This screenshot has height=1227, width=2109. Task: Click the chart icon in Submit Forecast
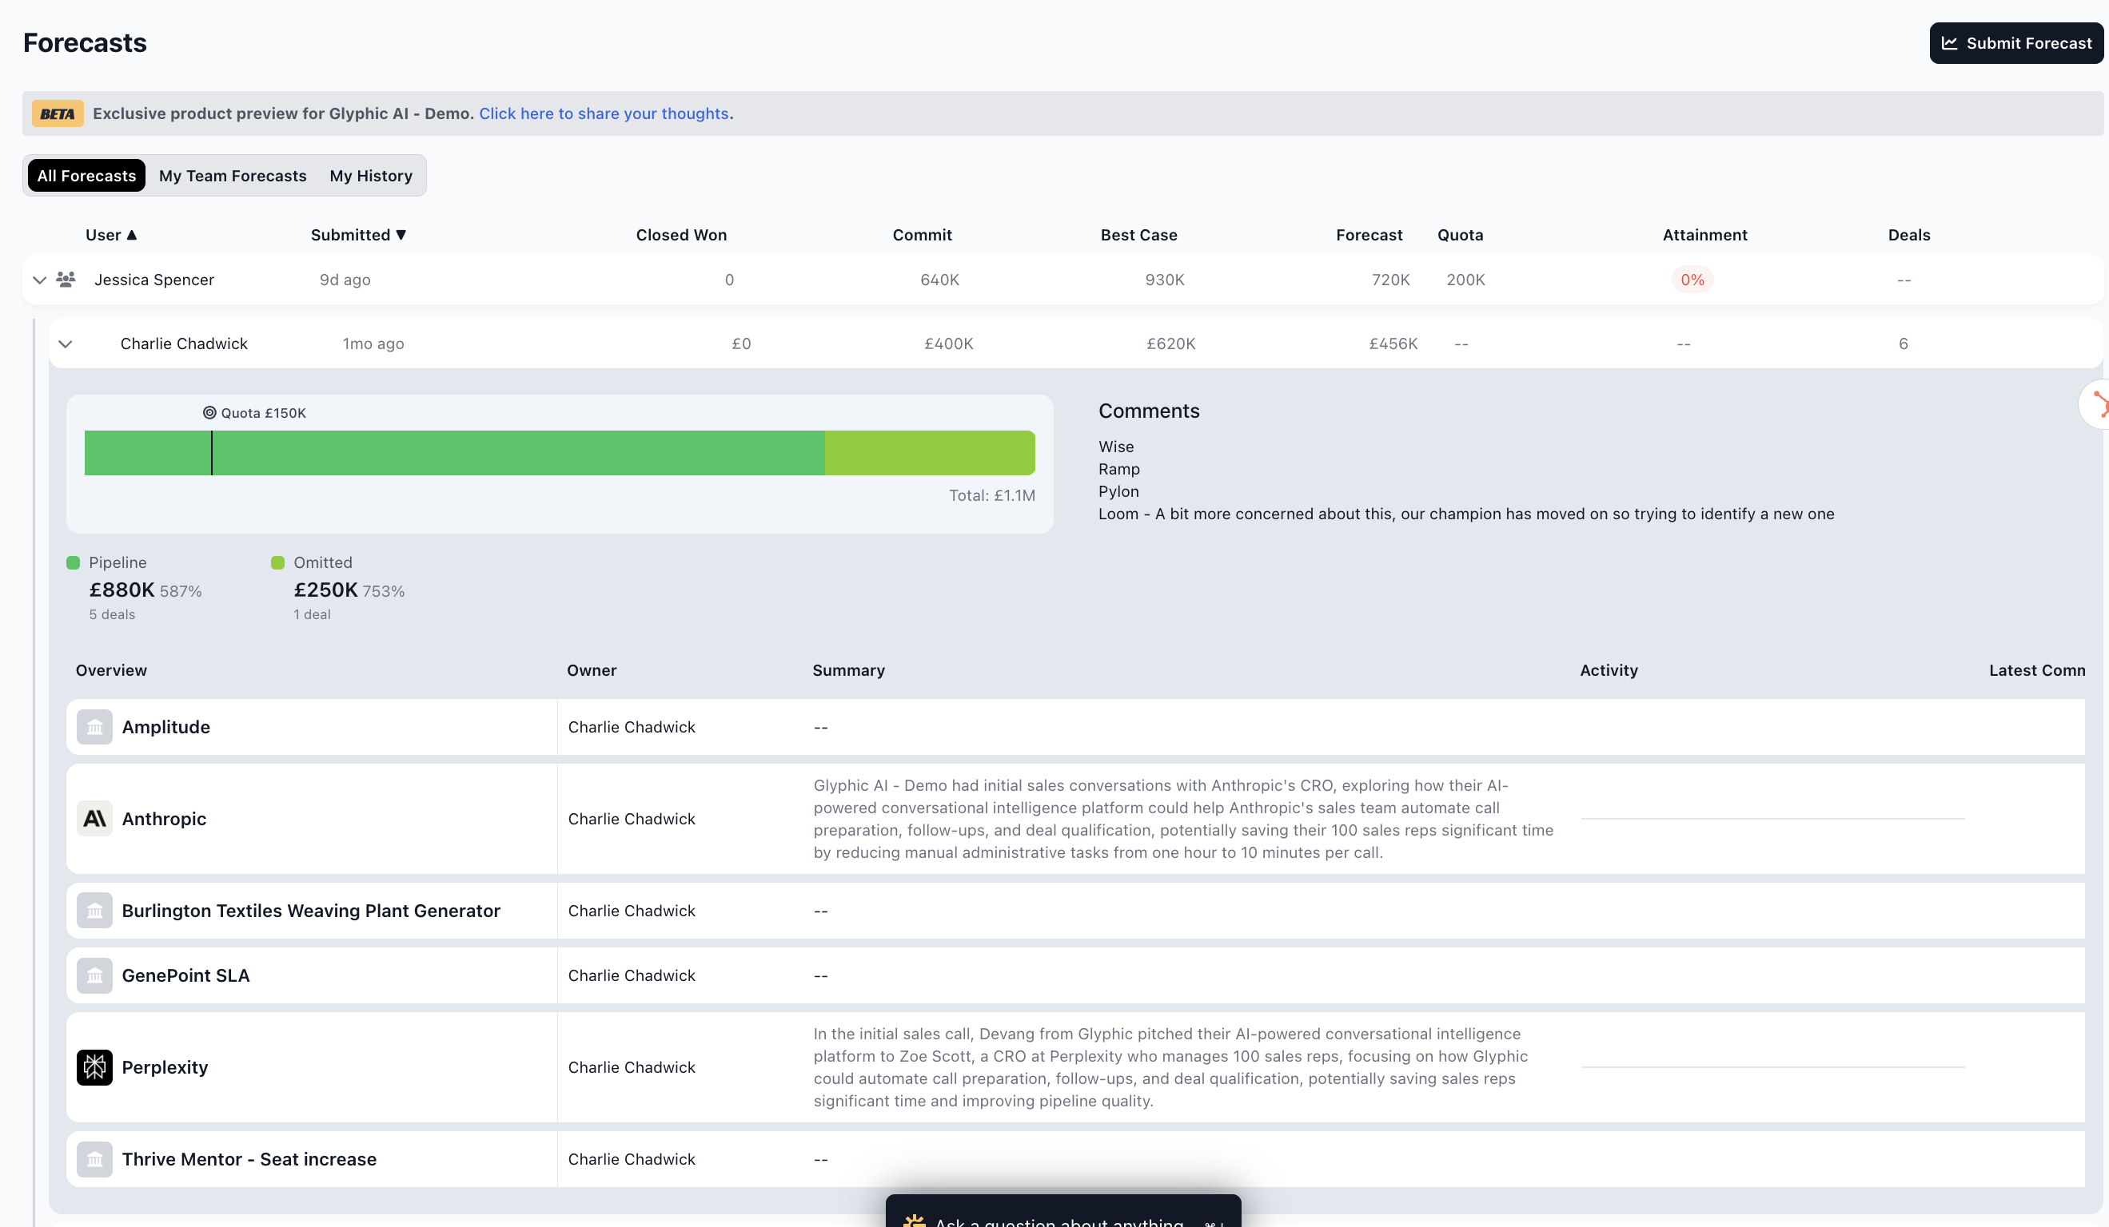1950,42
